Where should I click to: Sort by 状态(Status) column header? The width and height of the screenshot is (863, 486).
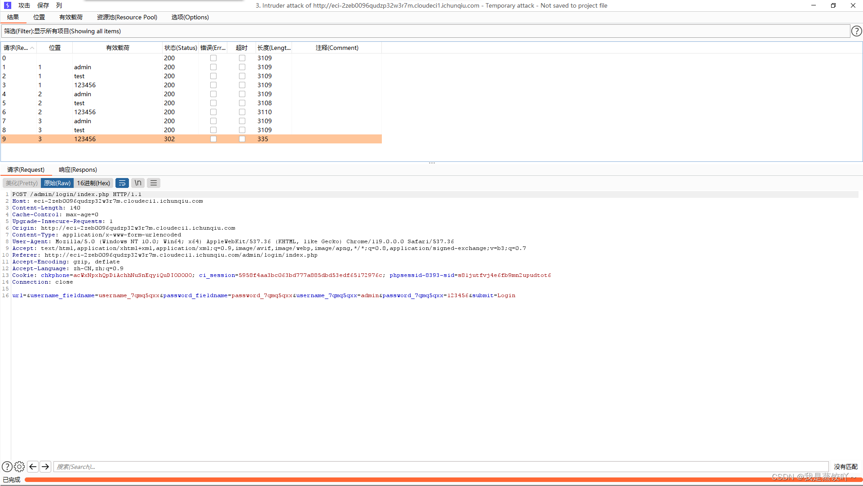click(181, 48)
